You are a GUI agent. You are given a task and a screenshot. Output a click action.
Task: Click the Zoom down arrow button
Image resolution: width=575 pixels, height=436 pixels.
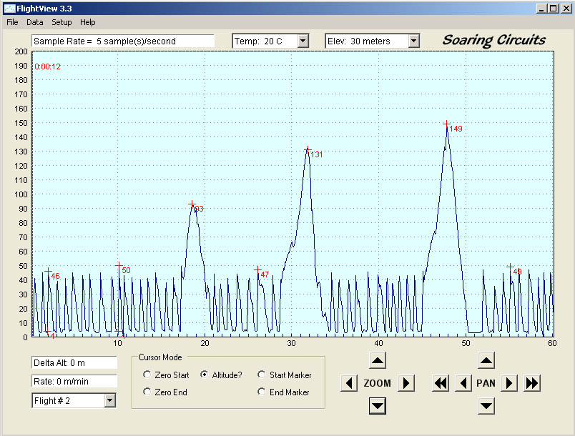coord(378,406)
